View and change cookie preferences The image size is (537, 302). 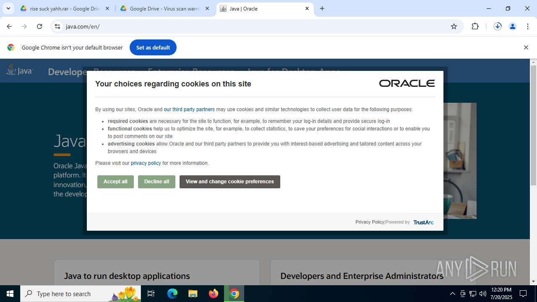[x=230, y=182]
